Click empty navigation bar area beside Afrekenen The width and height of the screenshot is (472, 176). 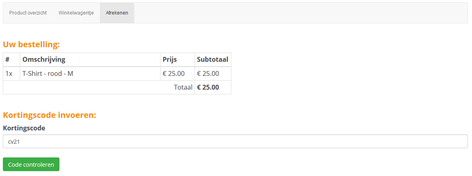tap(299, 13)
